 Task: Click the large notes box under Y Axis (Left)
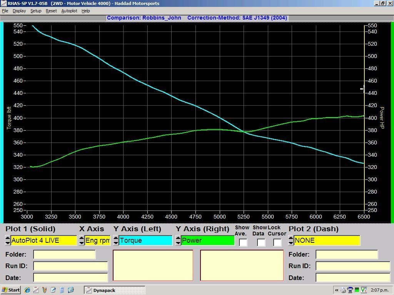click(x=153, y=265)
